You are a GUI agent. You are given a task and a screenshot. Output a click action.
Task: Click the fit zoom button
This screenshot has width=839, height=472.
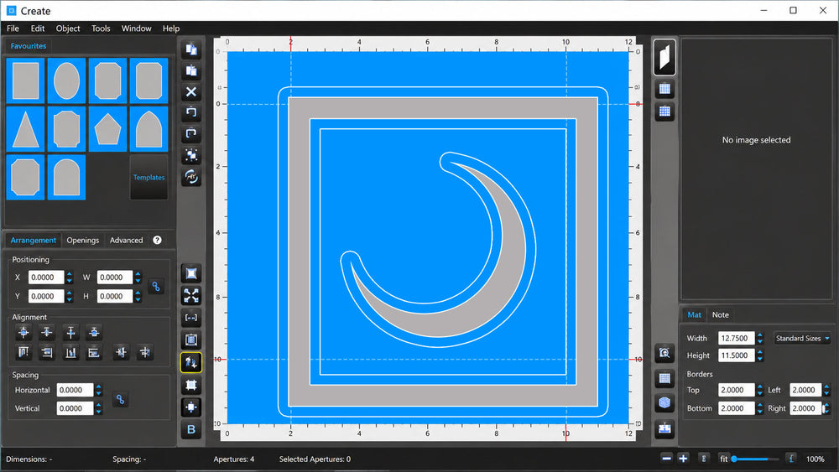723,459
